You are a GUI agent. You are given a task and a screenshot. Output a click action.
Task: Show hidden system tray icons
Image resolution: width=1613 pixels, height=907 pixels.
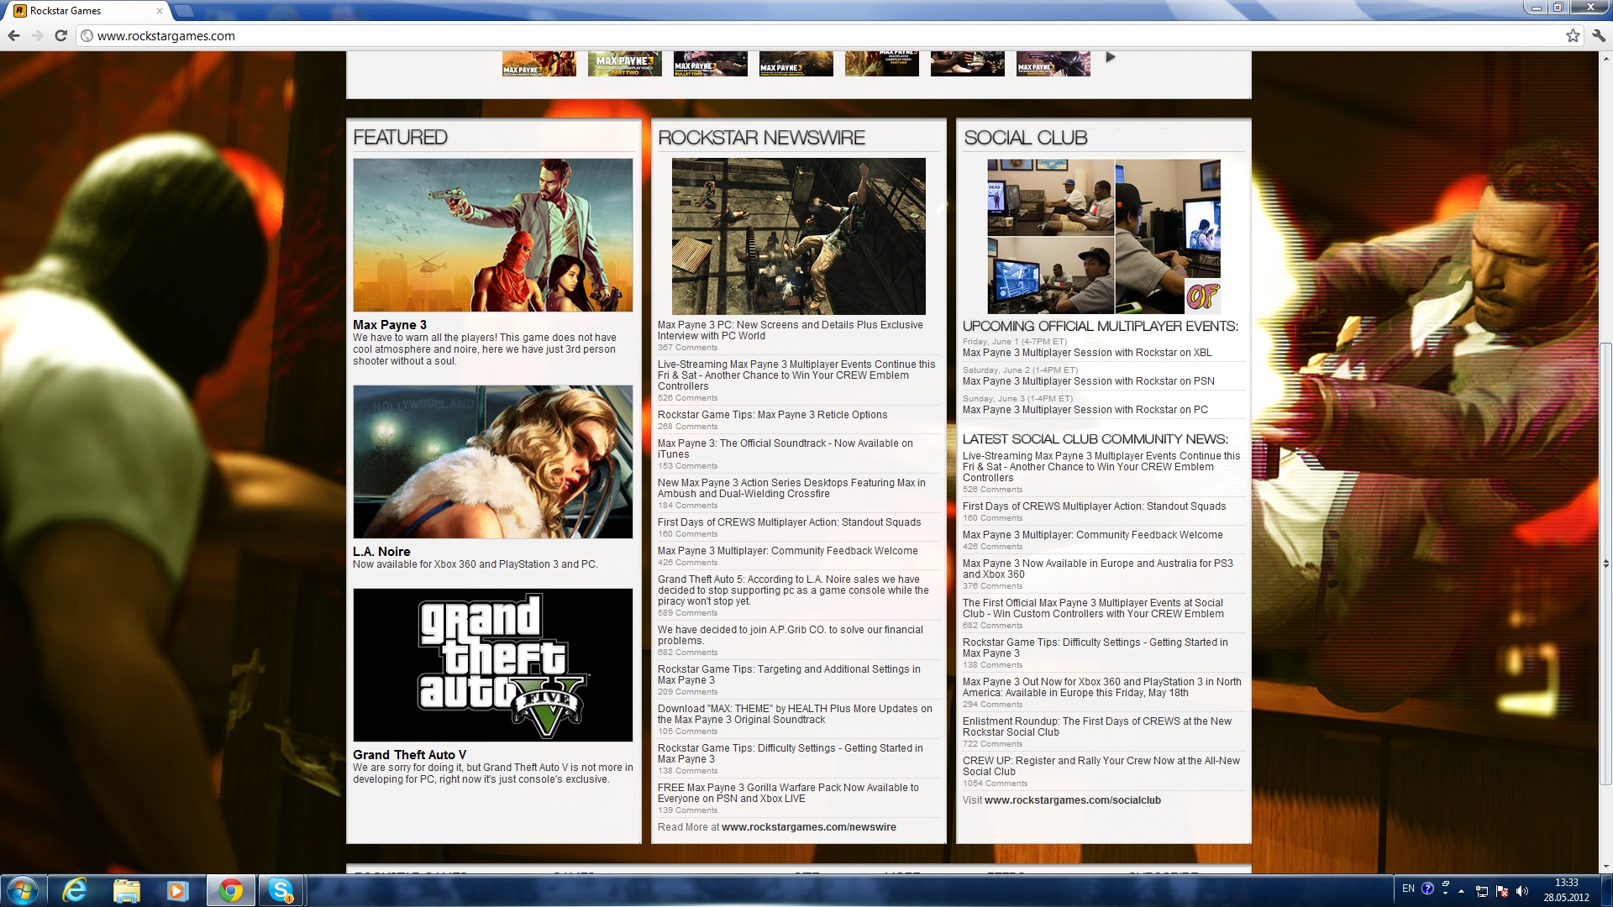tap(1462, 891)
